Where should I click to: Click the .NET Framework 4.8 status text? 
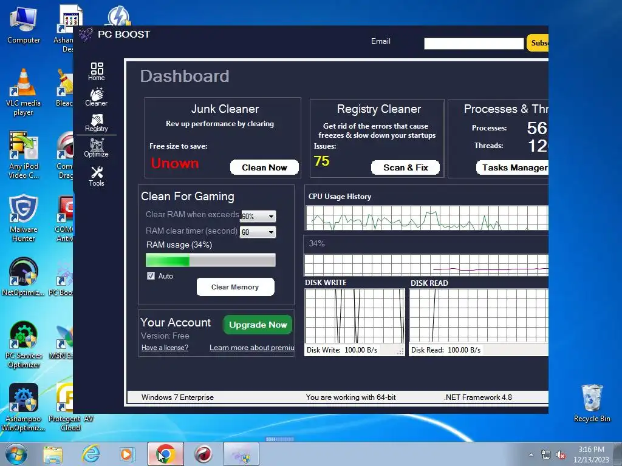click(x=478, y=397)
